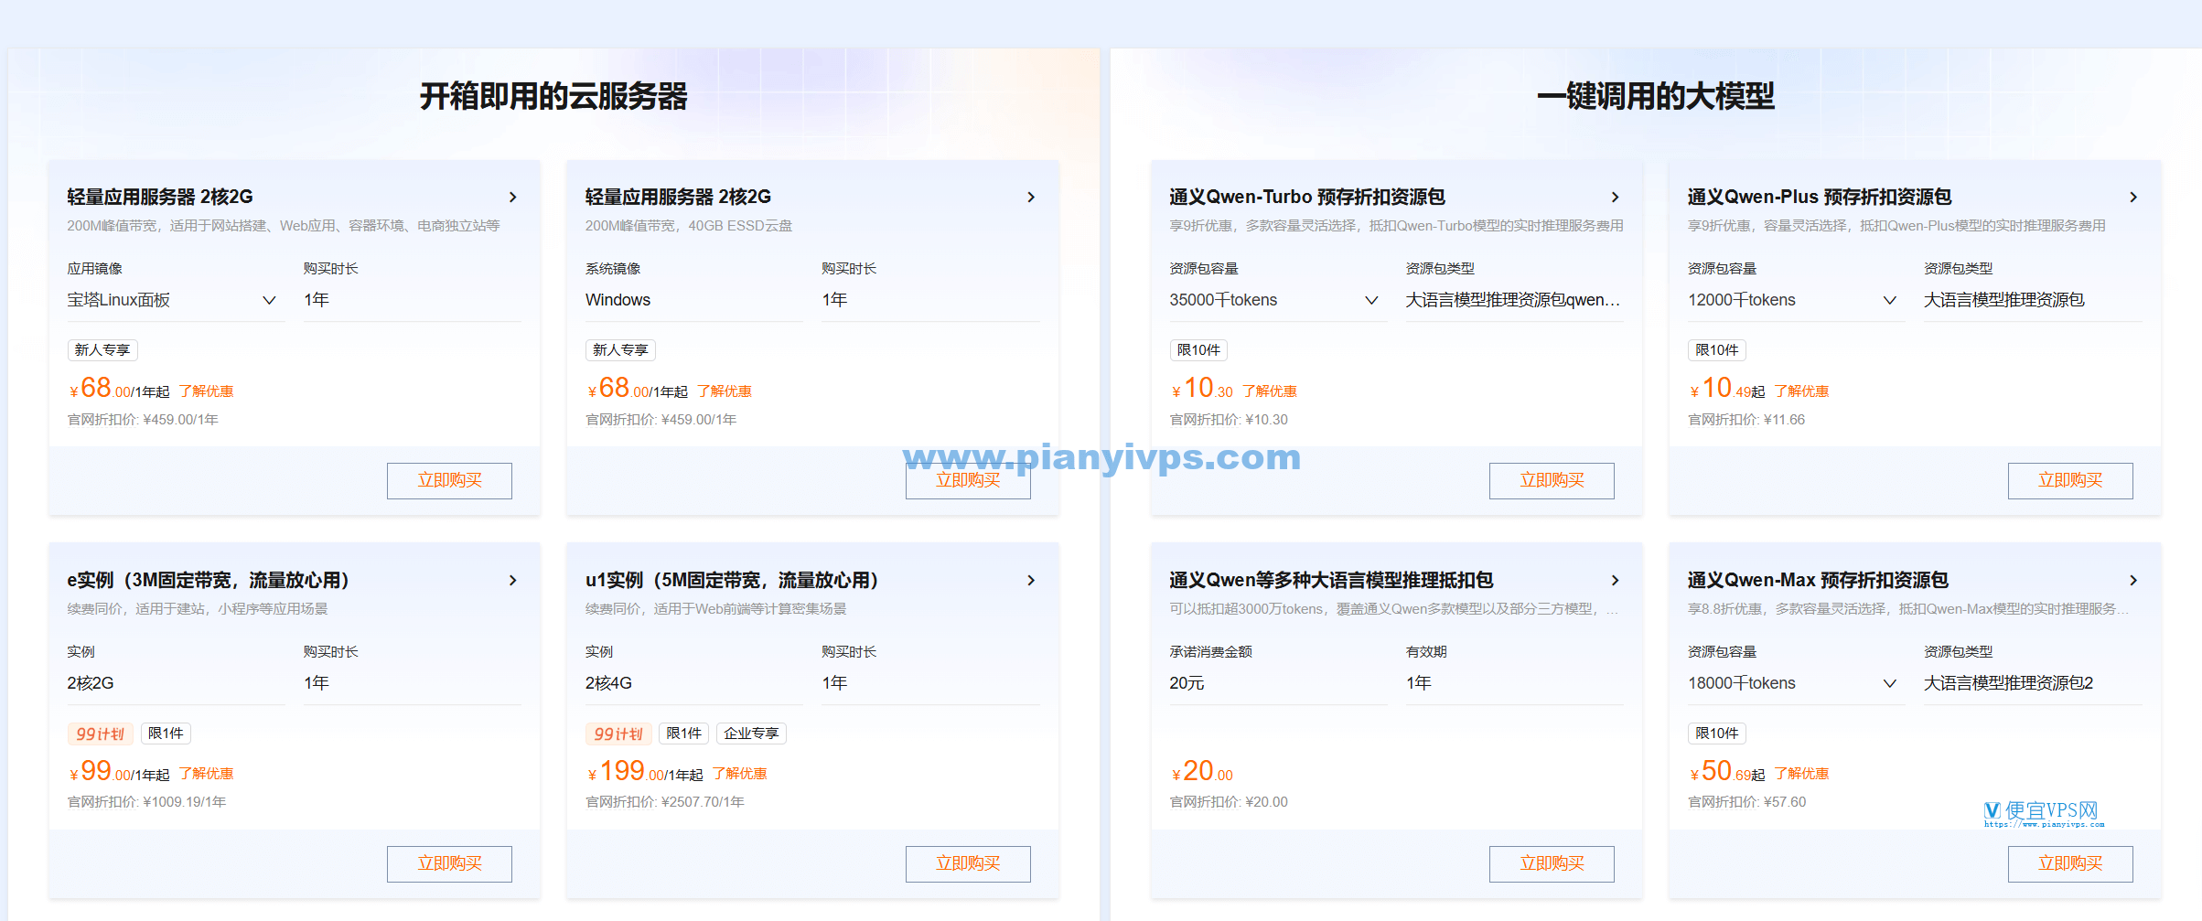Expand the 18000千tokens capacity dropdown
This screenshot has height=921, width=2202.
point(1889,683)
